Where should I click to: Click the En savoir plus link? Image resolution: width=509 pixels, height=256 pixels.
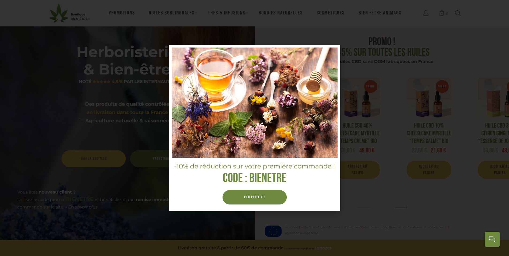(83, 207)
